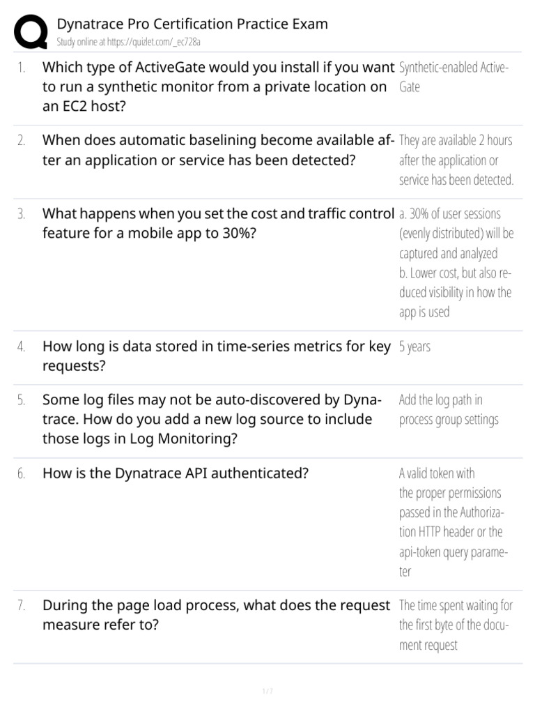This screenshot has width=535, height=714.
Task: Click question number 6 label
Action: click(21, 473)
